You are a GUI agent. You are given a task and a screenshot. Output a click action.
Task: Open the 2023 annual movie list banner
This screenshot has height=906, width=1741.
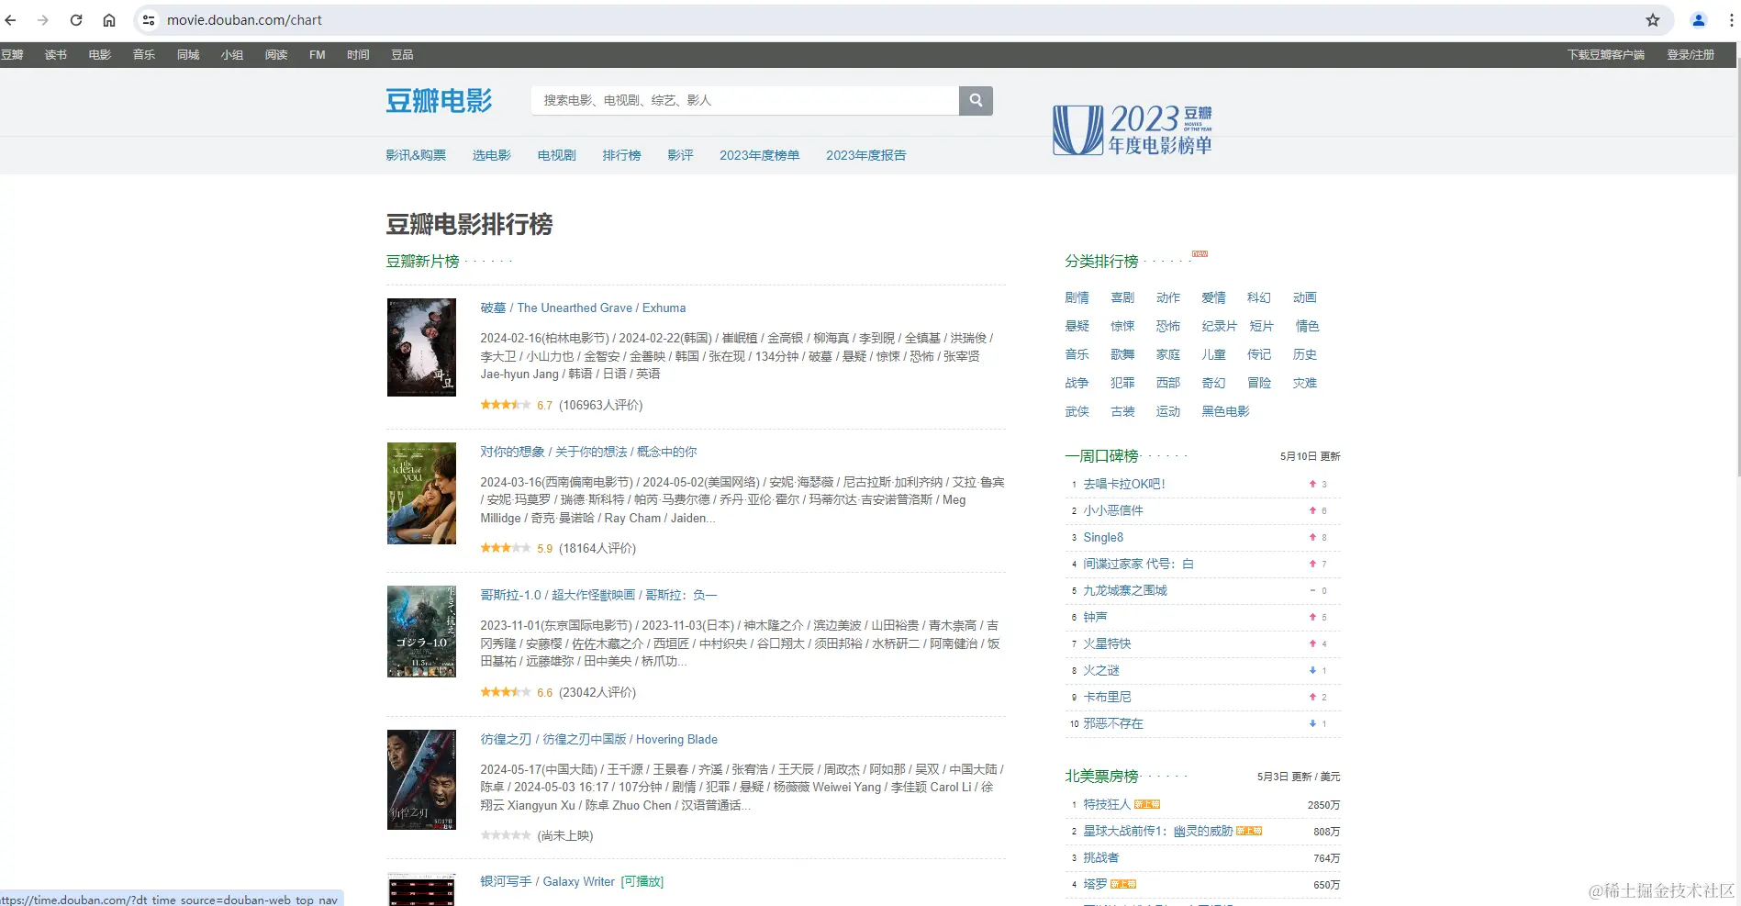coord(1133,129)
